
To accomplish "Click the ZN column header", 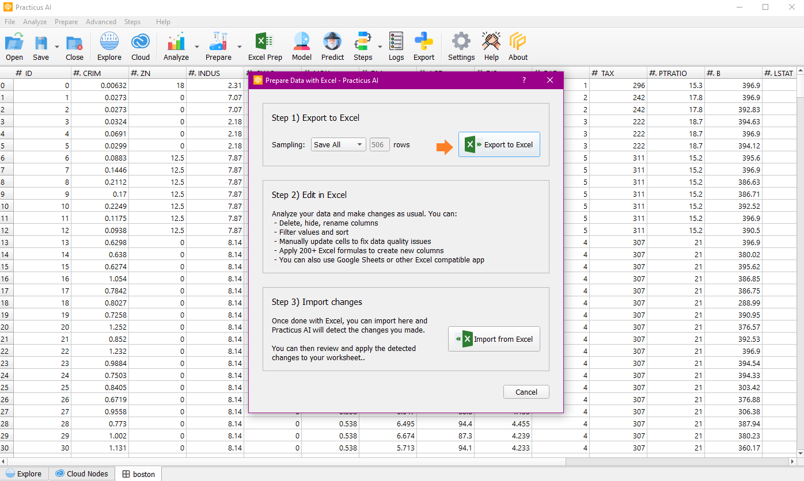I will [157, 73].
